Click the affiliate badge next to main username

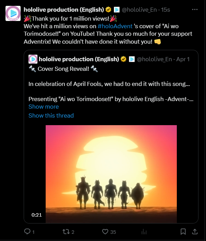click(116, 10)
